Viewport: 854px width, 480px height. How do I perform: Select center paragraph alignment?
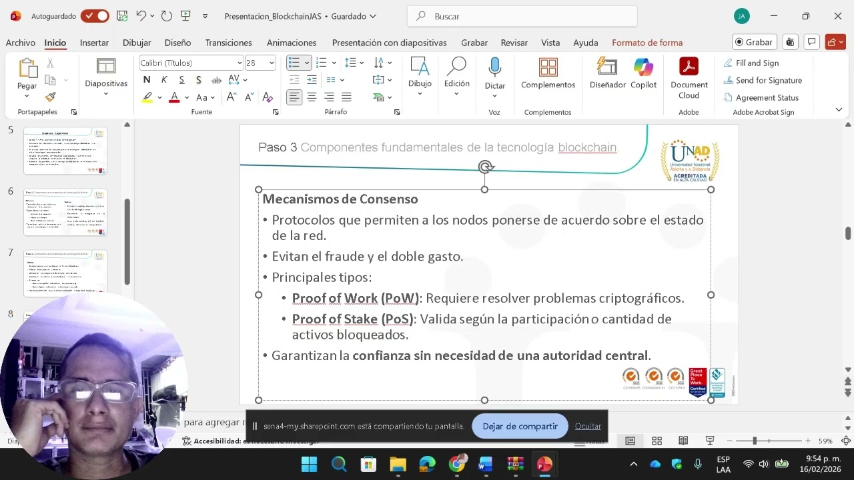[x=312, y=97]
